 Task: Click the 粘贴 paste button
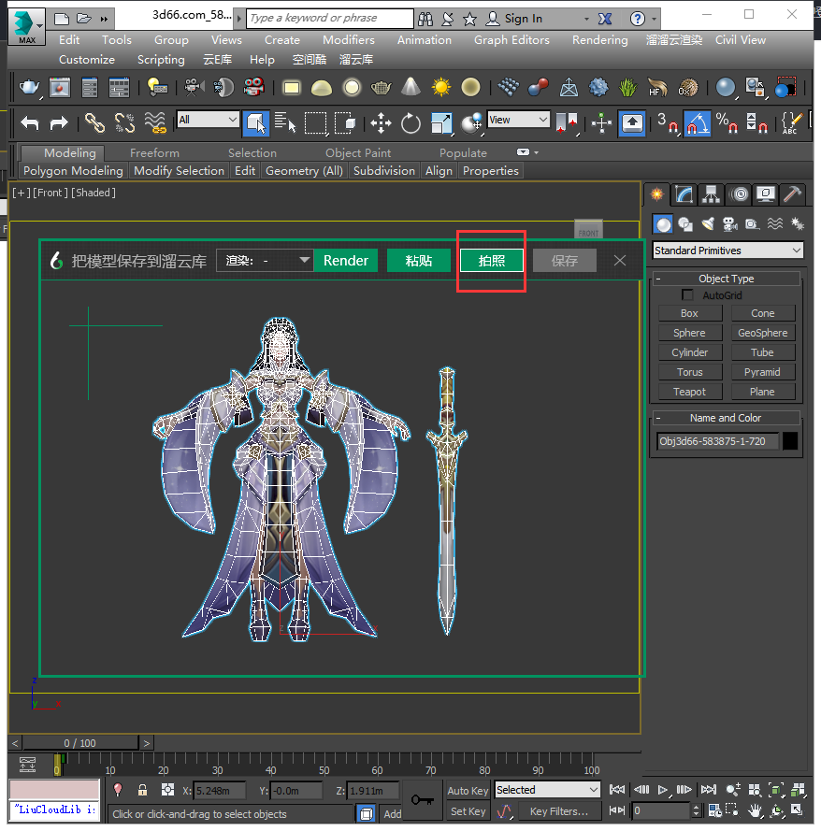point(419,261)
